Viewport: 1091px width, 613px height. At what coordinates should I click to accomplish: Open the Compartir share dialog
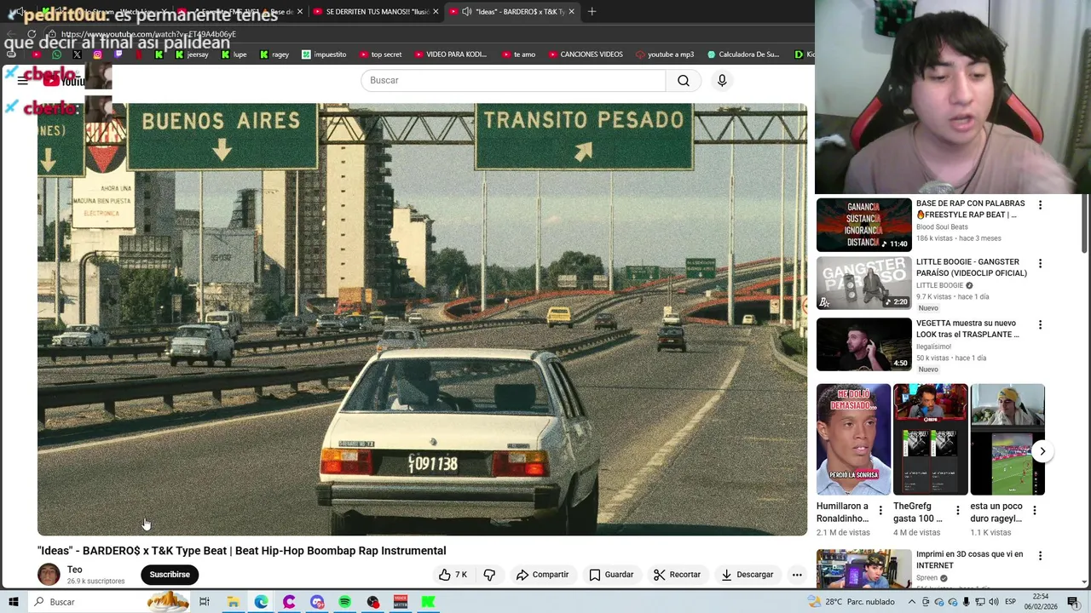point(542,575)
